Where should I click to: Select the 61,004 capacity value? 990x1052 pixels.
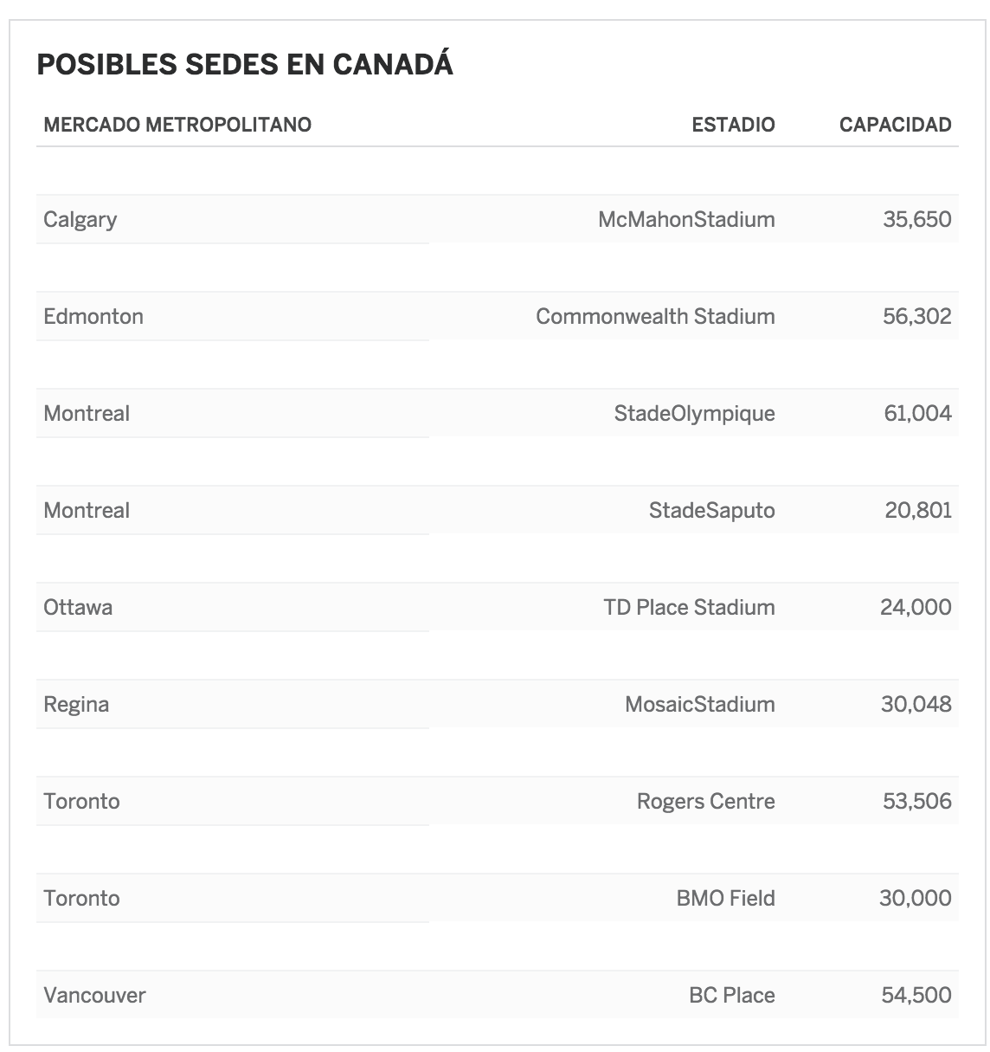(917, 413)
